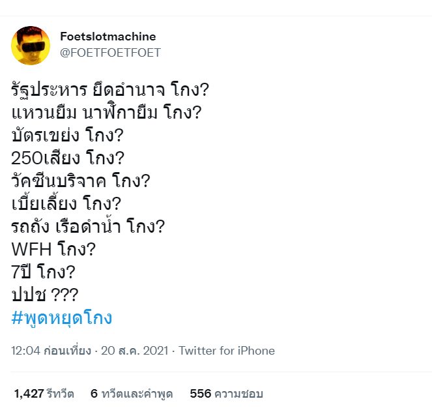Click the @FOETFOETFOET handle

[x=110, y=52]
